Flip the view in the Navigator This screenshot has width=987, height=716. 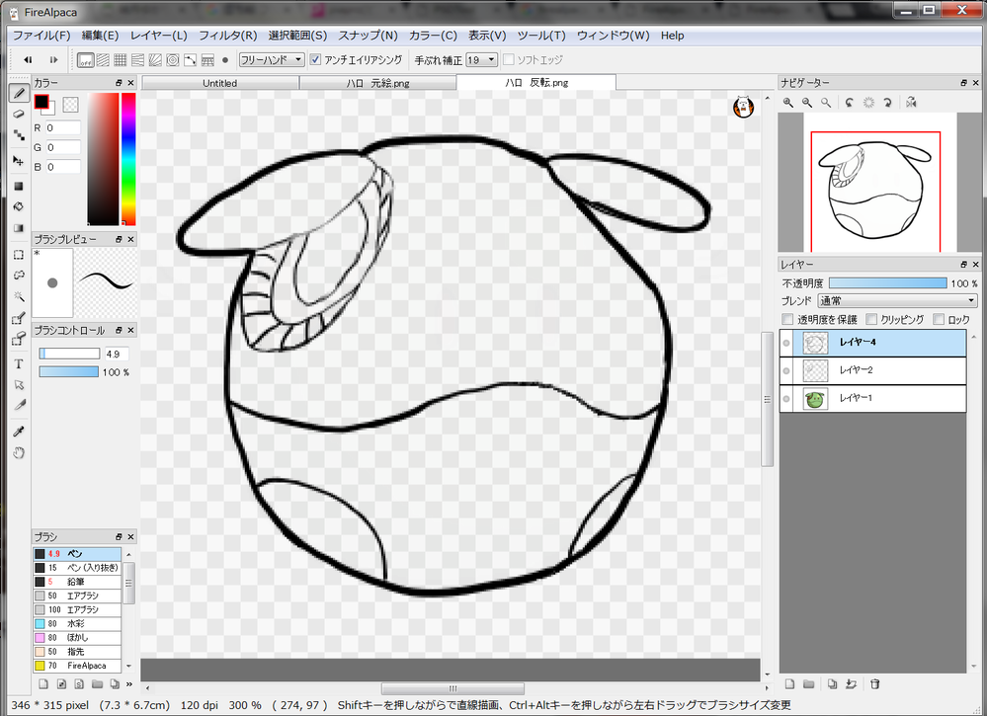[911, 103]
